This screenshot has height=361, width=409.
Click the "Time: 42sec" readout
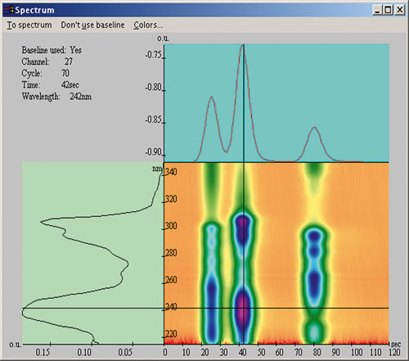[50, 85]
